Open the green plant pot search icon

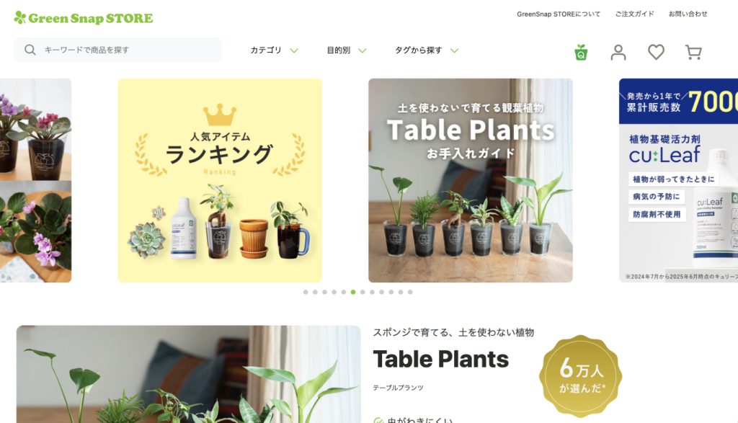point(581,52)
